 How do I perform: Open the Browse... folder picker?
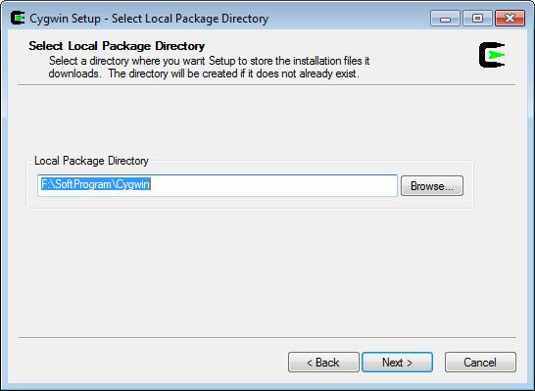(x=432, y=186)
